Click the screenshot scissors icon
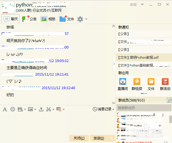 tap(48, 109)
